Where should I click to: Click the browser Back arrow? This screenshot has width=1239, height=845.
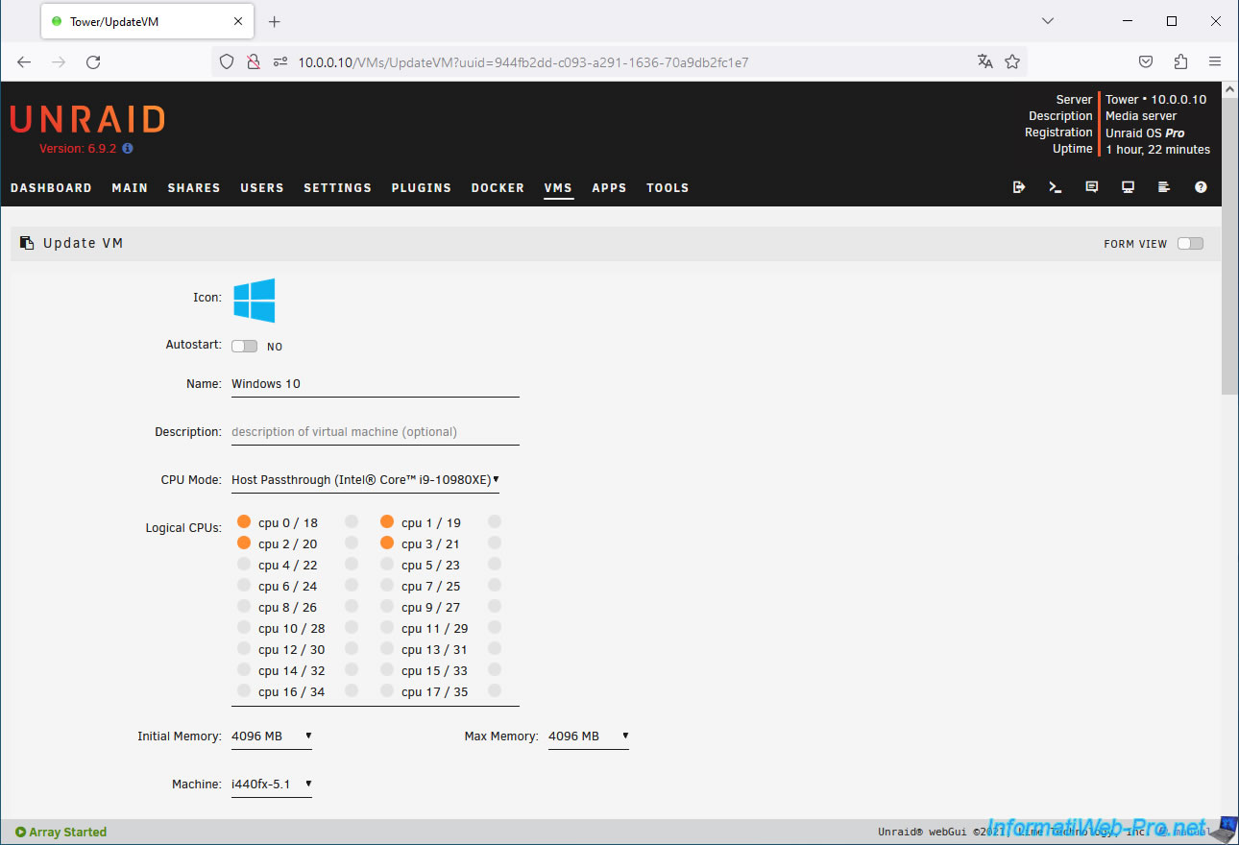click(x=24, y=61)
